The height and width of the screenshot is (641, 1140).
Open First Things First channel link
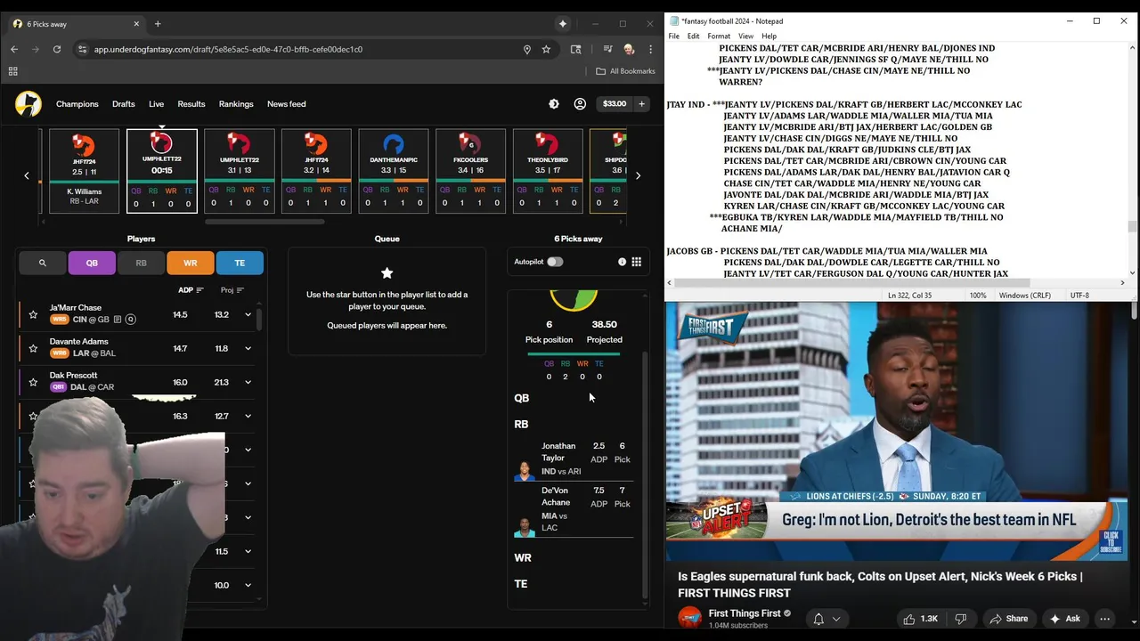(745, 613)
